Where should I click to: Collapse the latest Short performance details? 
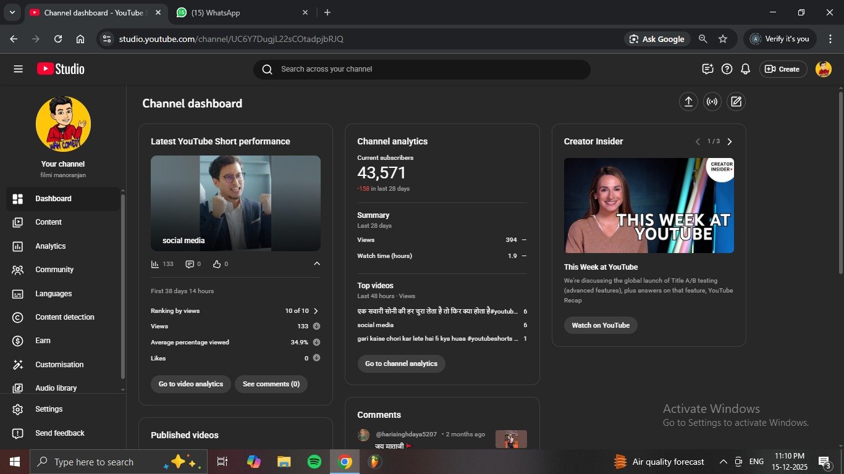tap(317, 264)
